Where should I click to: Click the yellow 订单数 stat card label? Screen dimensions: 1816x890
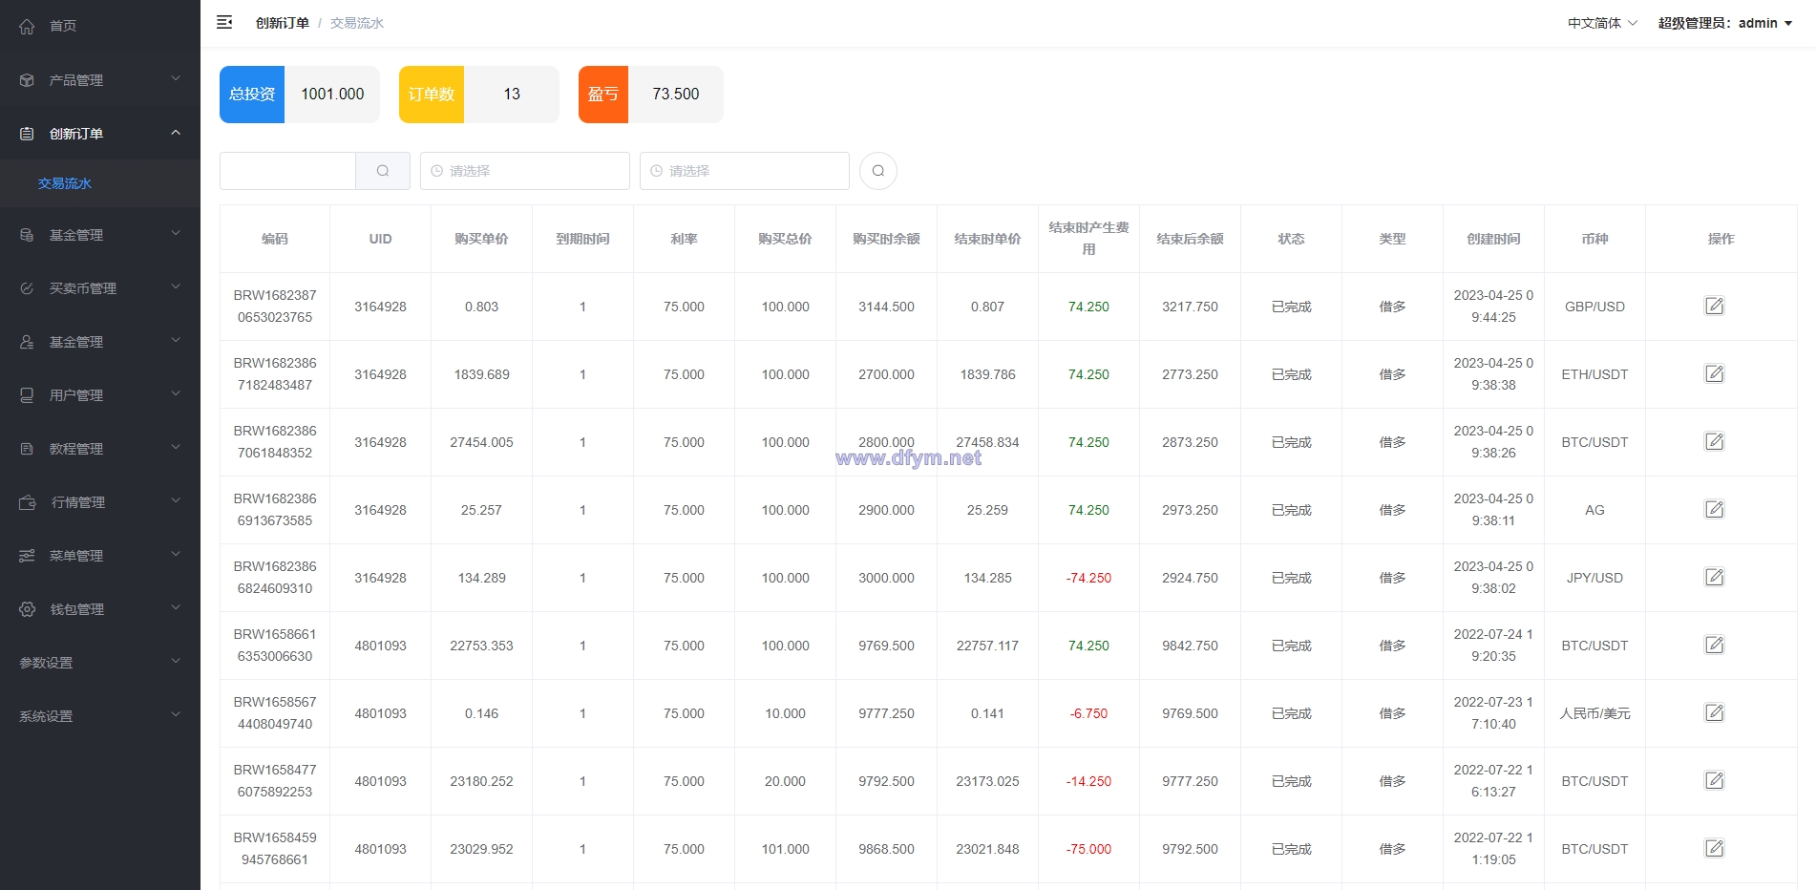[432, 95]
